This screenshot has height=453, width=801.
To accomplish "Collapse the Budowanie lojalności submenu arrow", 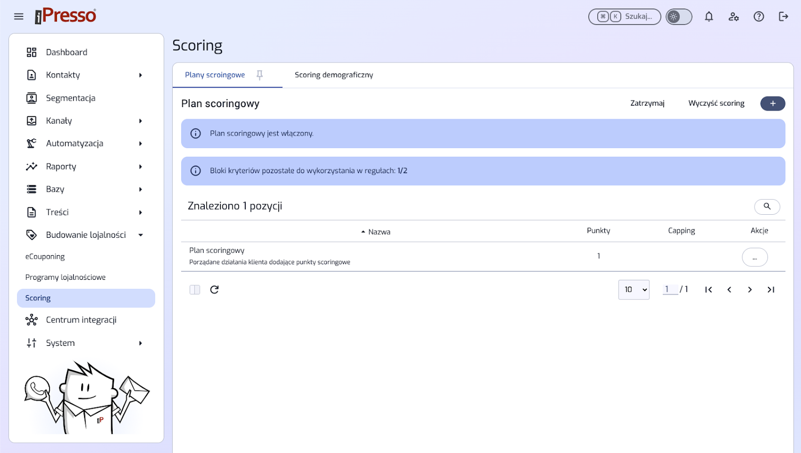I will [x=141, y=235].
